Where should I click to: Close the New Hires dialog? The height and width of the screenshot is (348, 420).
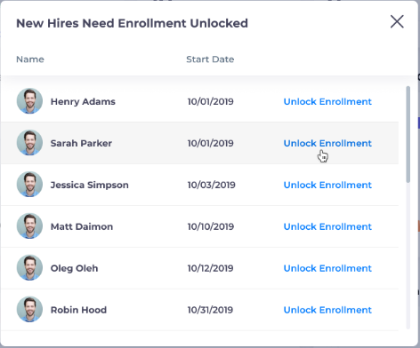(397, 22)
